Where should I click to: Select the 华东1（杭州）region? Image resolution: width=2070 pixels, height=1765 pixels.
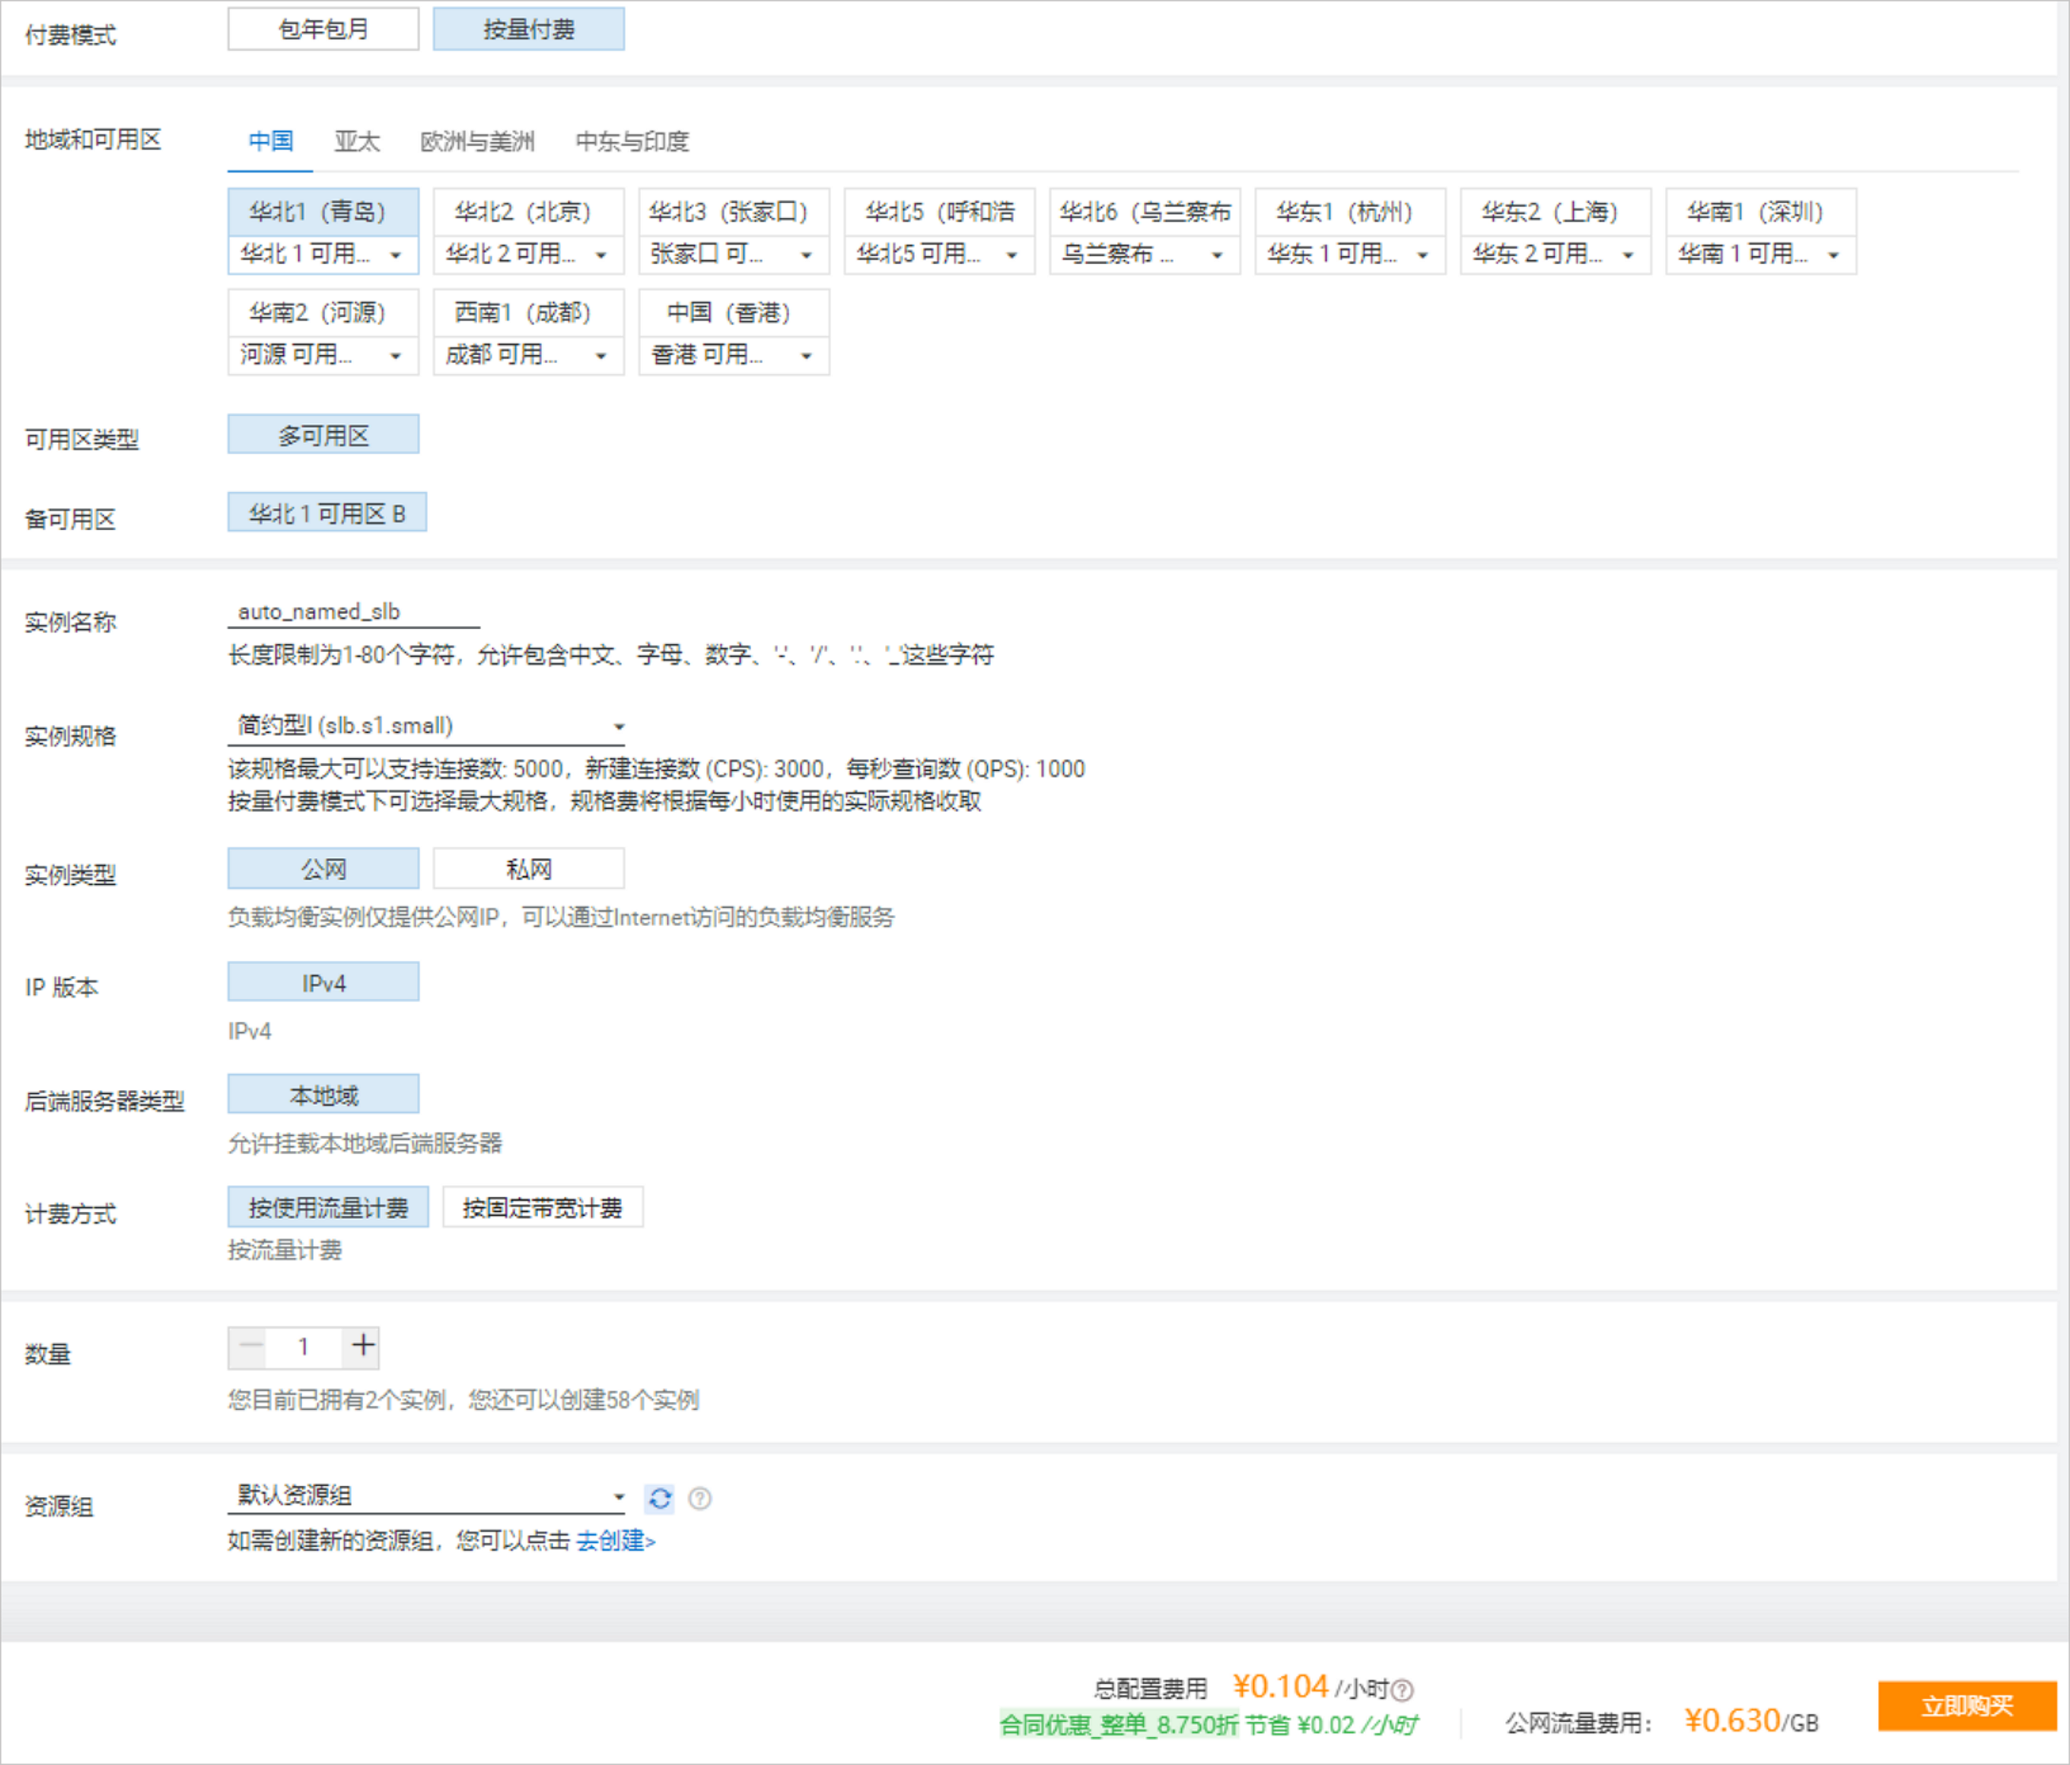tap(1349, 212)
